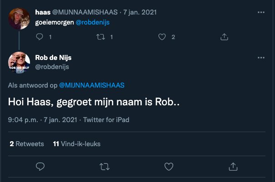Retweet Rob de Nijs's tweet
The width and height of the screenshot is (275, 182).
tap(104, 166)
